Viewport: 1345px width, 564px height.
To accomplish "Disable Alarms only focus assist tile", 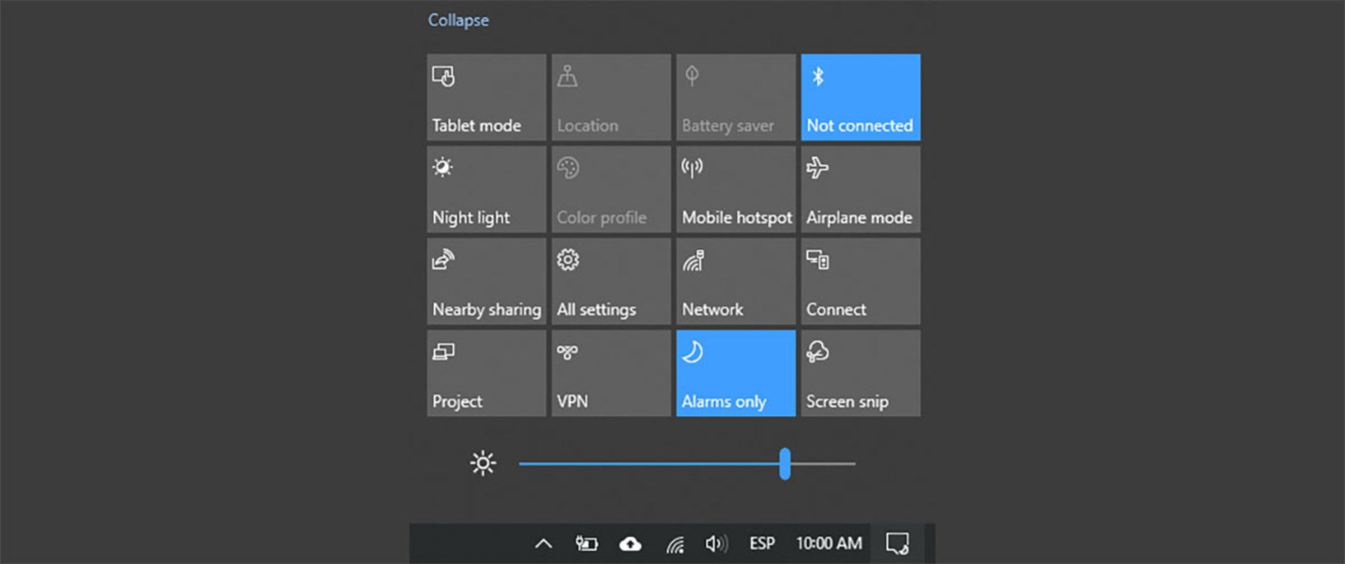I will [x=736, y=373].
